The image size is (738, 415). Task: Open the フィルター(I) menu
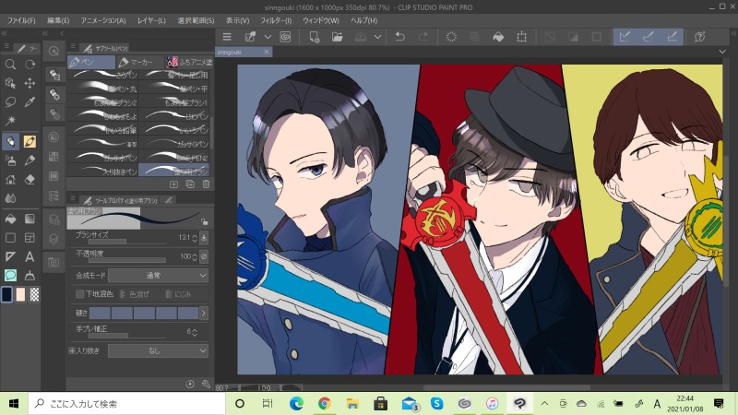coord(275,20)
